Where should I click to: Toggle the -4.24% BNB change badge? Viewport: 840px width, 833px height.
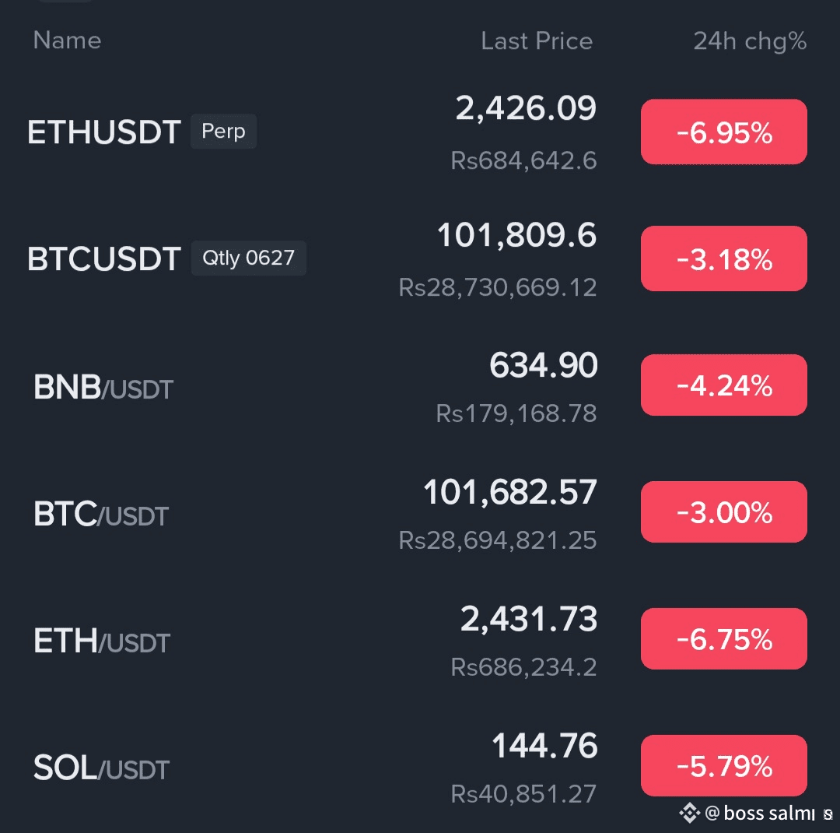[x=723, y=385]
